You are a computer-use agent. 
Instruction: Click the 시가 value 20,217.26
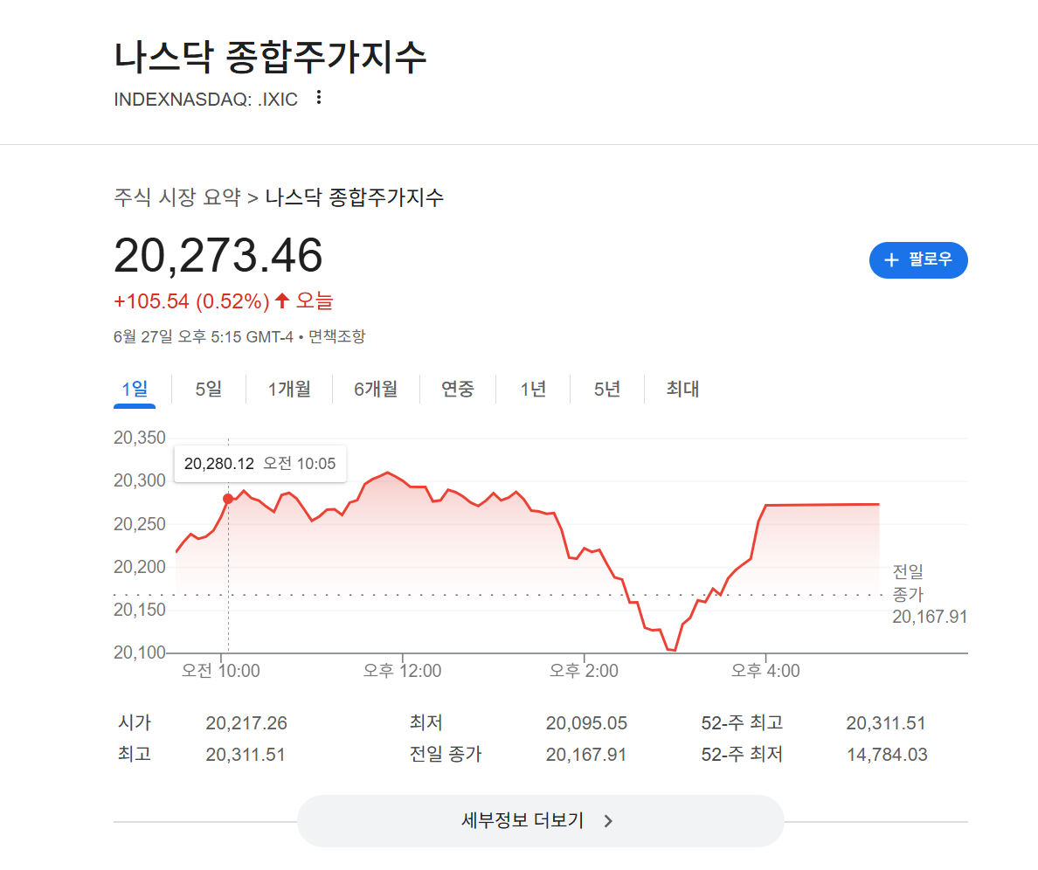(x=246, y=723)
